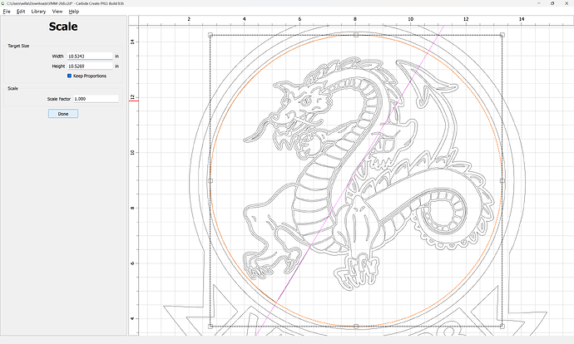574x344 pixels.
Task: Click the right-middle selection handle
Action: [x=502, y=180]
